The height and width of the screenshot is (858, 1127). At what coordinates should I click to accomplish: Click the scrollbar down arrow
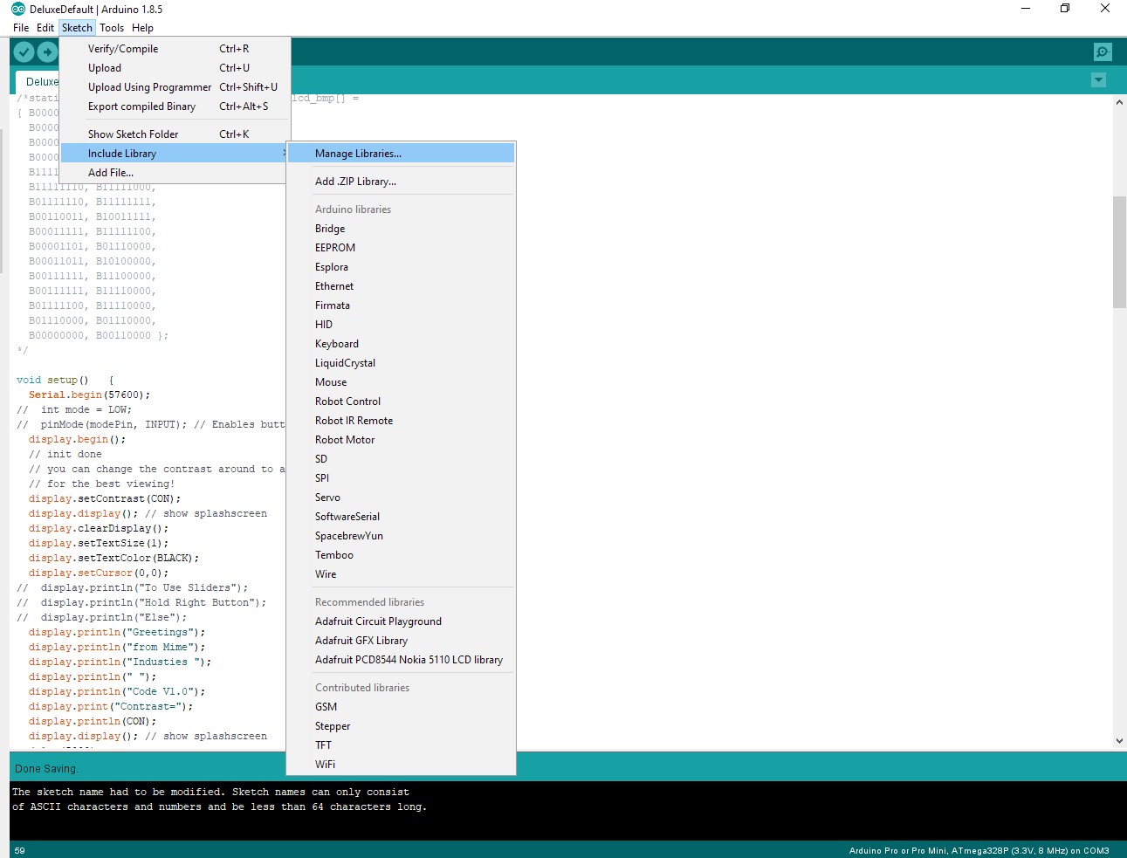[x=1119, y=740]
